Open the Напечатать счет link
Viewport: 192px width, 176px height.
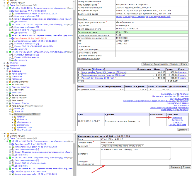pos(169,94)
